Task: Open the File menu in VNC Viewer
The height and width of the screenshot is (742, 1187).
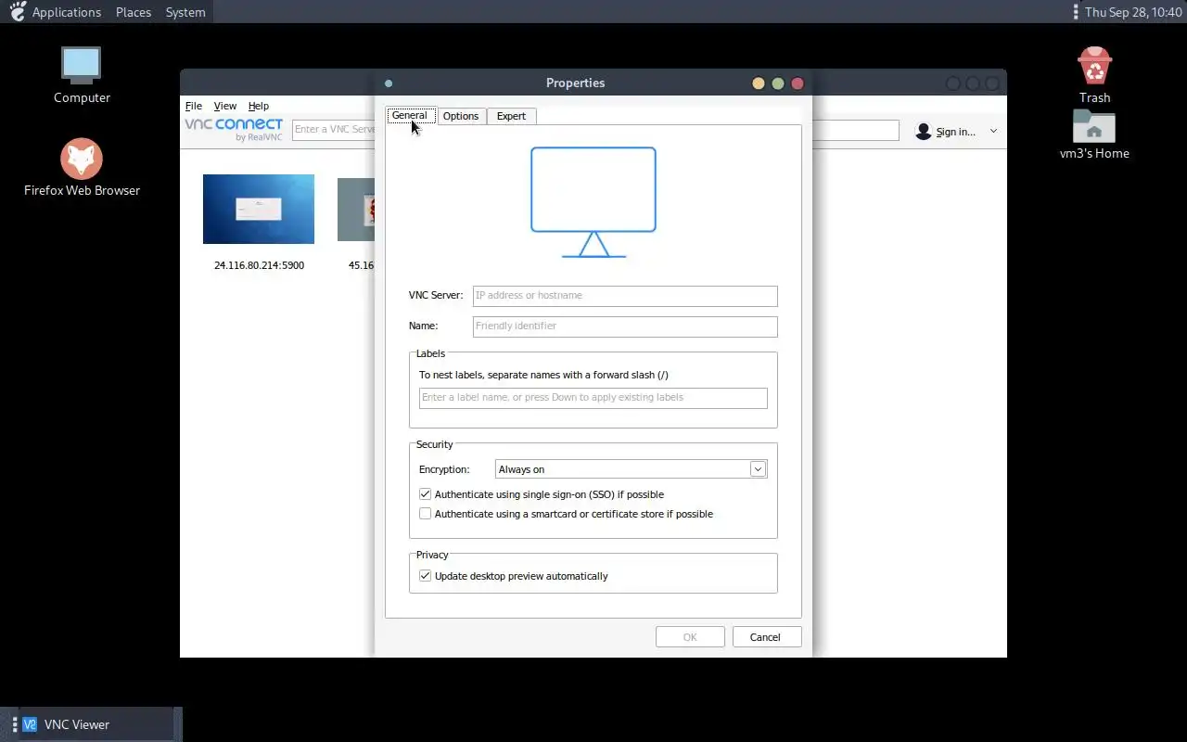Action: (x=194, y=106)
